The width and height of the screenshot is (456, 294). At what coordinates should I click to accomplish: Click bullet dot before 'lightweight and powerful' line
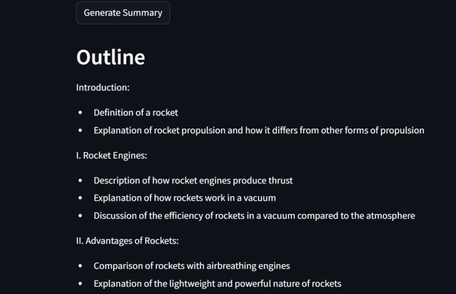point(80,284)
